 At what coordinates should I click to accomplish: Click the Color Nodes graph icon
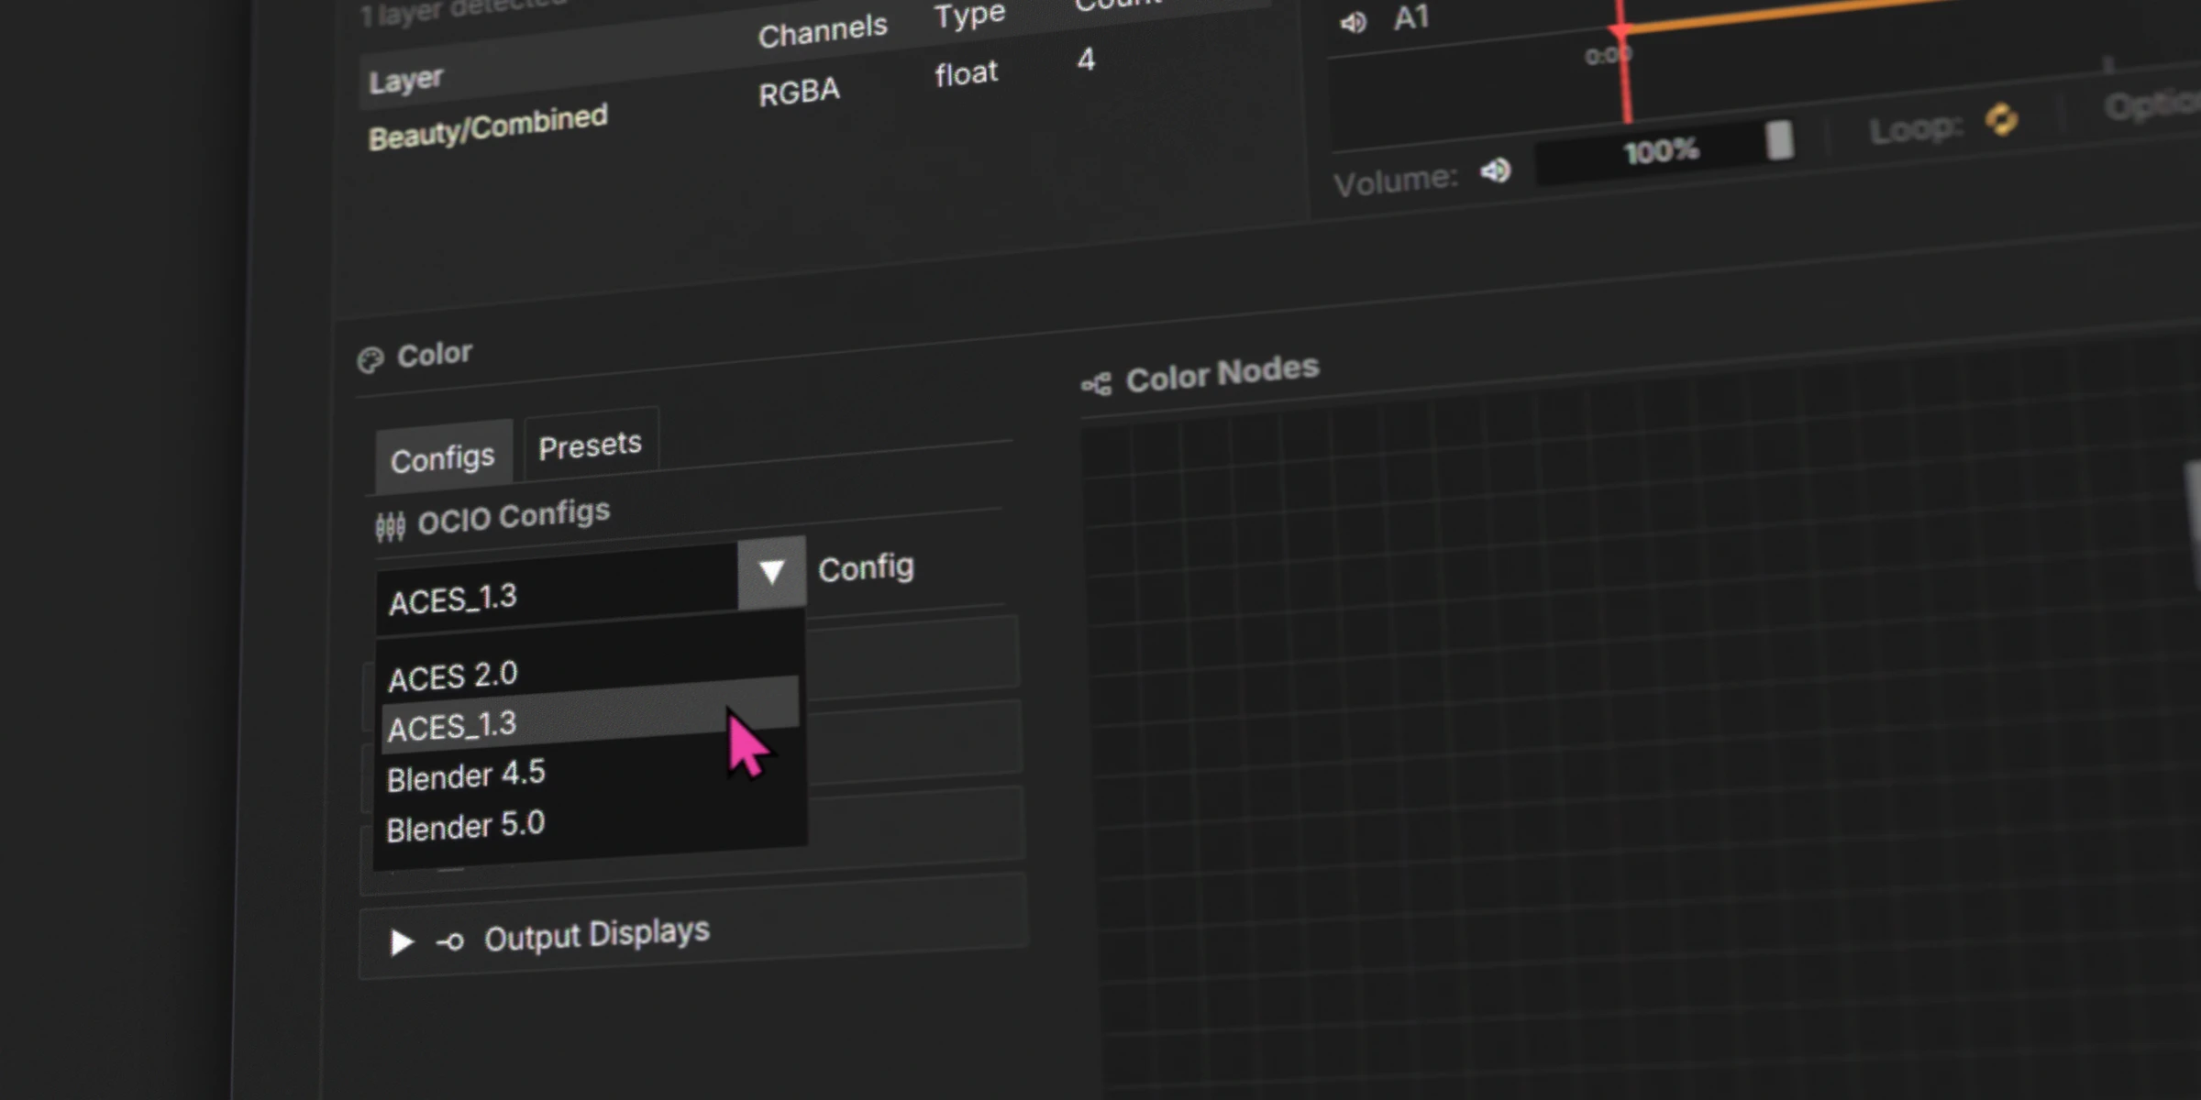pyautogui.click(x=1096, y=384)
